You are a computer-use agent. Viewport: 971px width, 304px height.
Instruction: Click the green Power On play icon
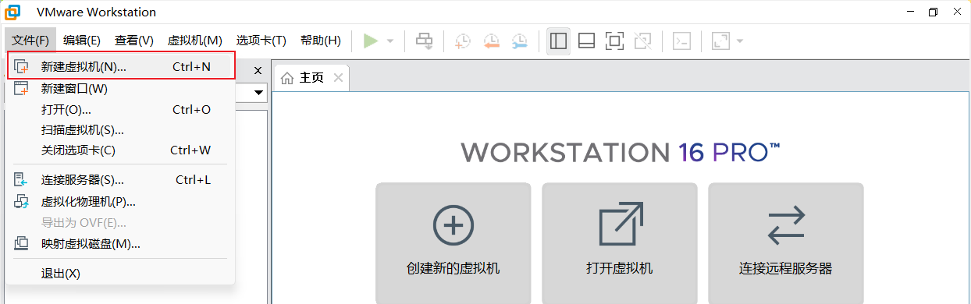pos(371,41)
